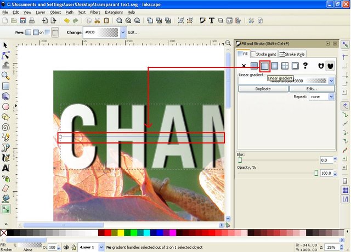The width and height of the screenshot is (351, 252).
Task: Click the Redo arrow icon
Action: point(76,21)
